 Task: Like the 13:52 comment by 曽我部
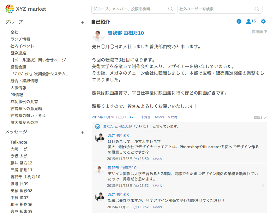(x=159, y=186)
